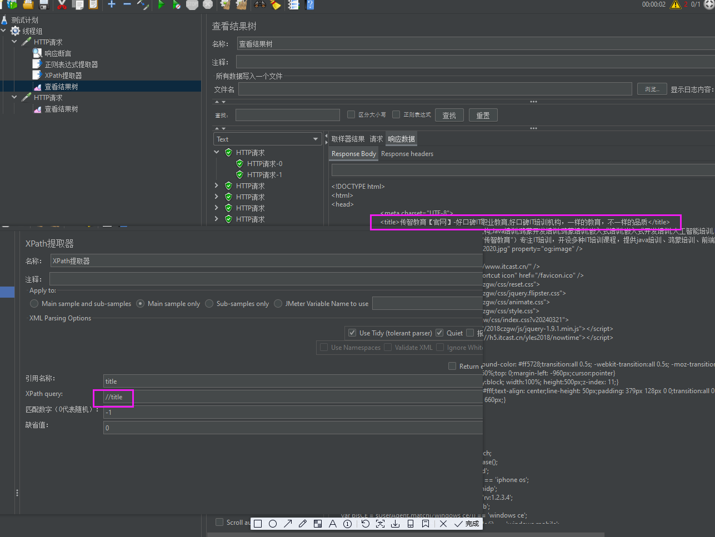Toggle the Use Namespaces checkbox
Screen dimensions: 715x537
pyautogui.click(x=324, y=347)
